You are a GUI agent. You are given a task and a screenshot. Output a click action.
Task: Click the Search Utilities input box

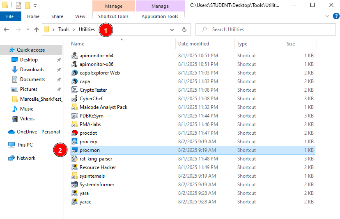click(267, 29)
